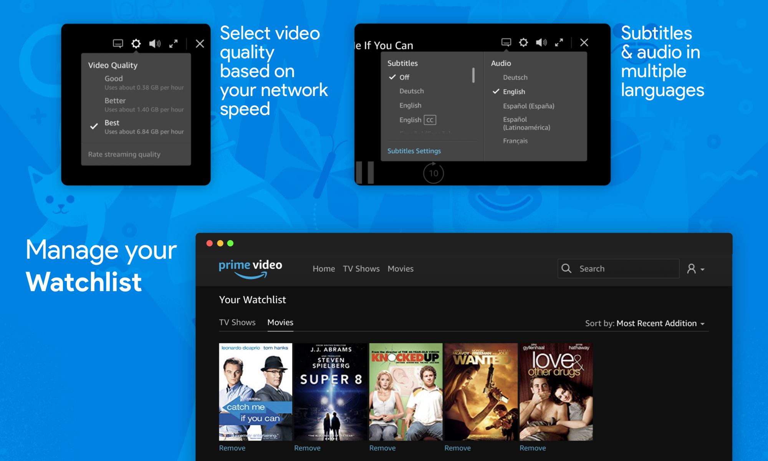
Task: Pause playback with the pause button
Action: 365,172
